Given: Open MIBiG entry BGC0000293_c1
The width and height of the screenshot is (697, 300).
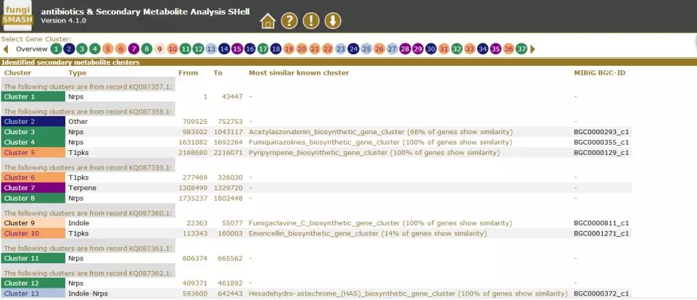Looking at the screenshot, I should (x=601, y=132).
